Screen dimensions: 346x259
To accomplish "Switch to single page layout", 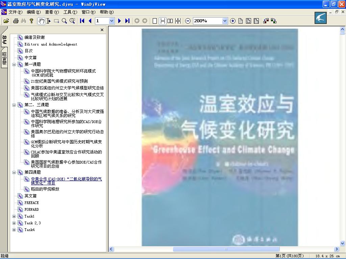I will click(155, 21).
